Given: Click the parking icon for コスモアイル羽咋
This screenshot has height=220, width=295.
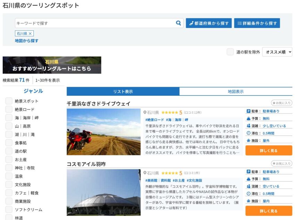Looking at the screenshot, I should coord(248,172).
